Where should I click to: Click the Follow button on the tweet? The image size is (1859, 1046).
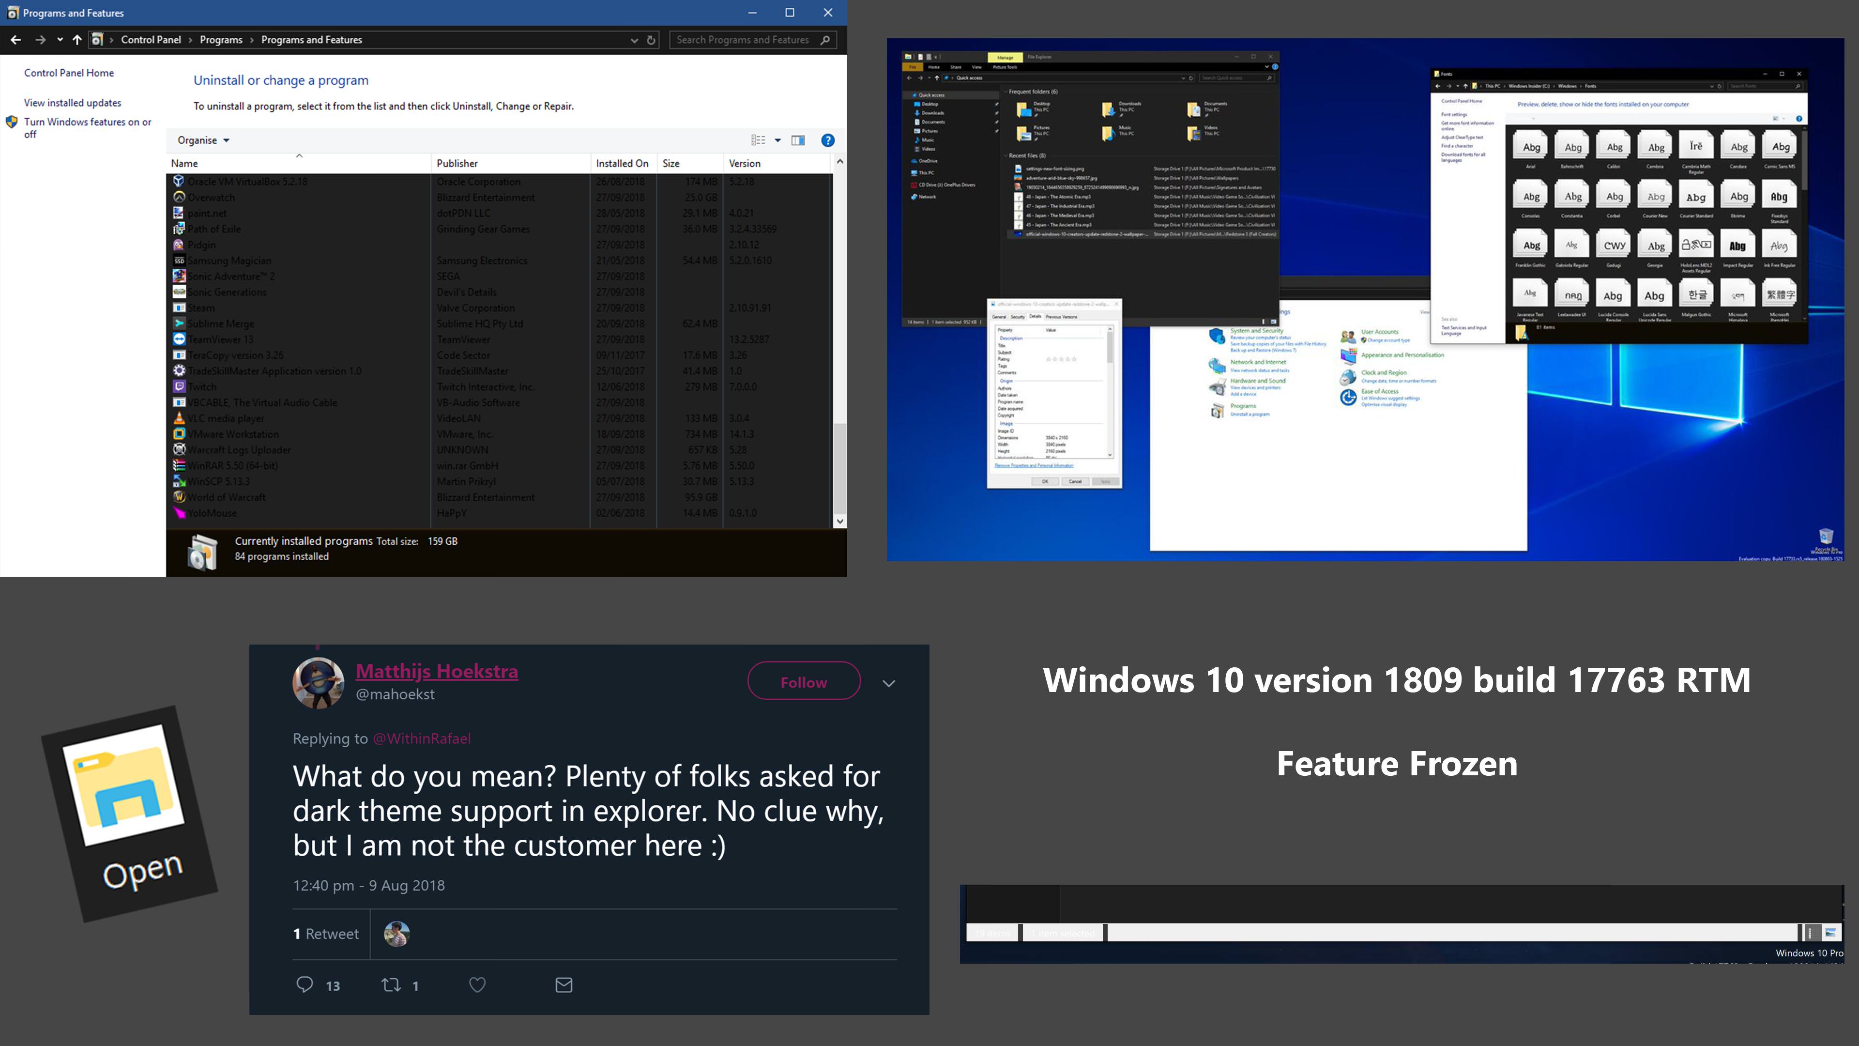pyautogui.click(x=803, y=681)
